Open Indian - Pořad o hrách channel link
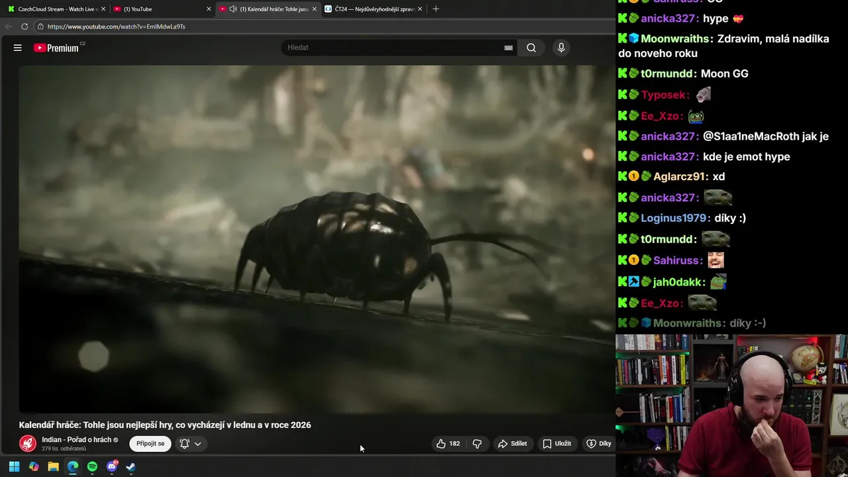848x477 pixels. 76,440
